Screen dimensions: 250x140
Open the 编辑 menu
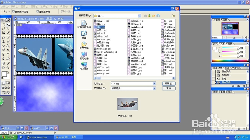[x=14, y=6]
